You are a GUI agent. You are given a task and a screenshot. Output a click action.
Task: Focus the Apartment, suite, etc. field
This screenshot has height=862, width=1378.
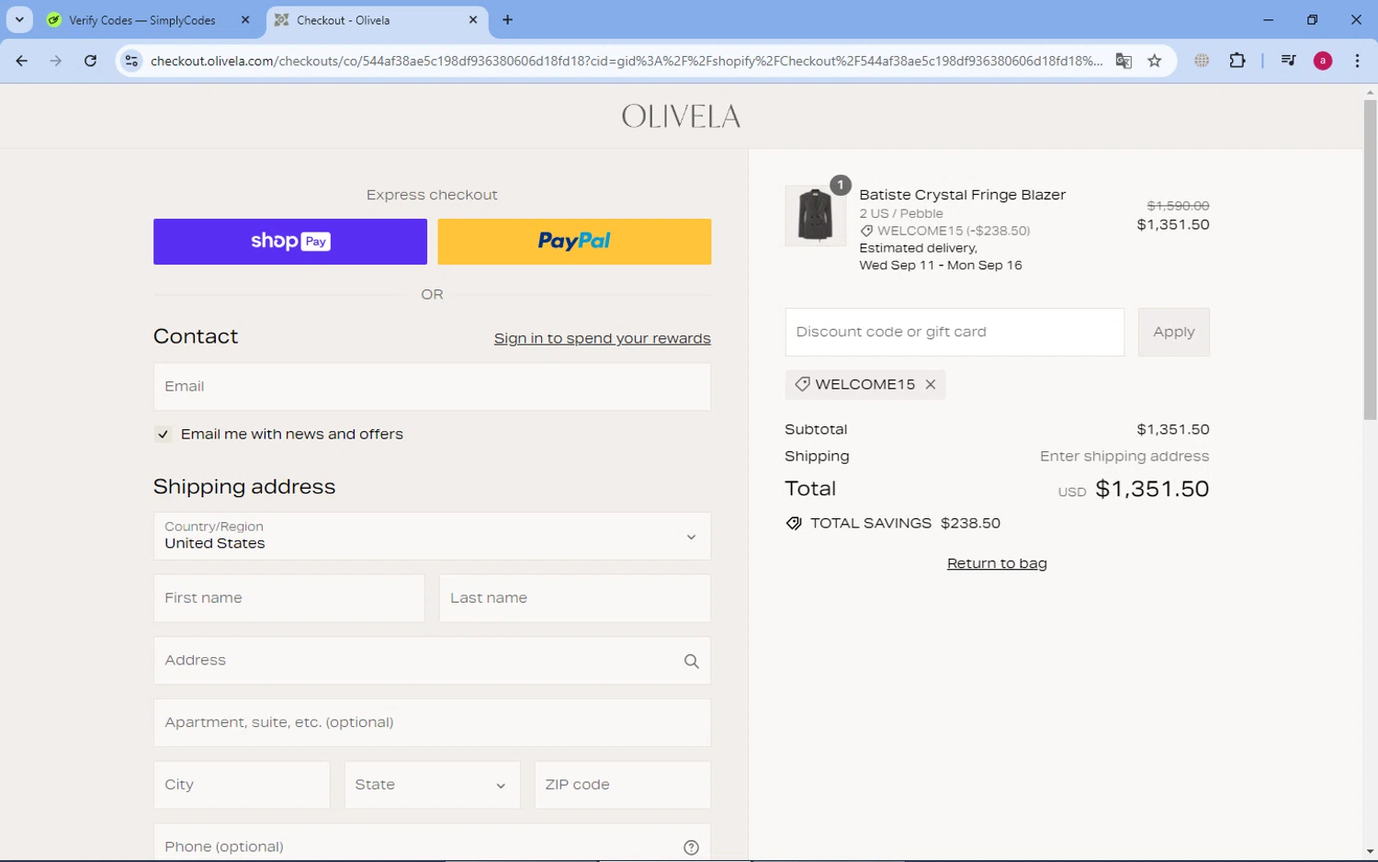[x=432, y=722]
